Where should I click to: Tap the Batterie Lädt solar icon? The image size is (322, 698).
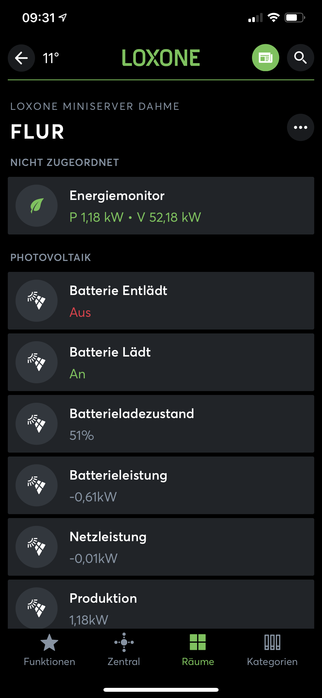click(37, 362)
